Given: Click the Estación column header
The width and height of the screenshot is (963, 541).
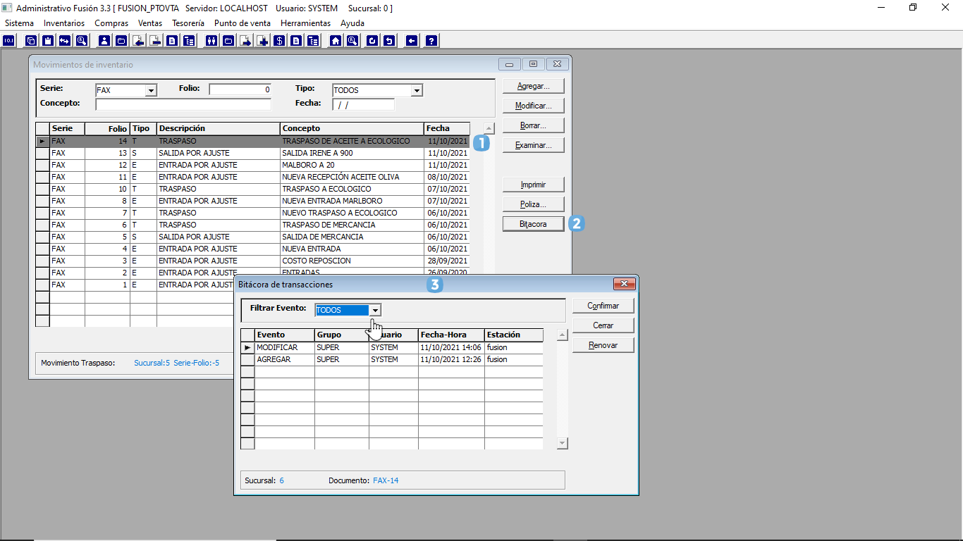Looking at the screenshot, I should (x=514, y=335).
